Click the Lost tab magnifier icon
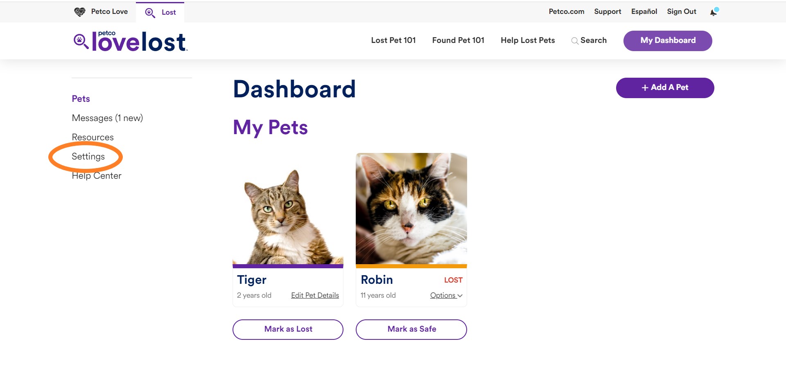 point(150,13)
